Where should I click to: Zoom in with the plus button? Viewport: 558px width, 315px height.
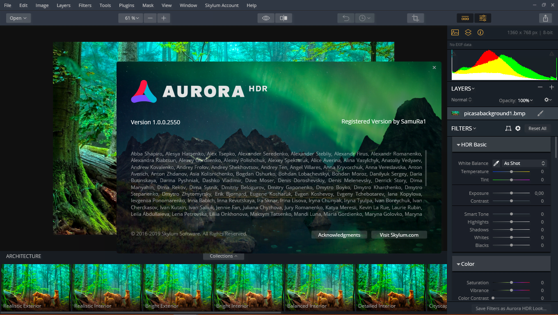(x=164, y=18)
